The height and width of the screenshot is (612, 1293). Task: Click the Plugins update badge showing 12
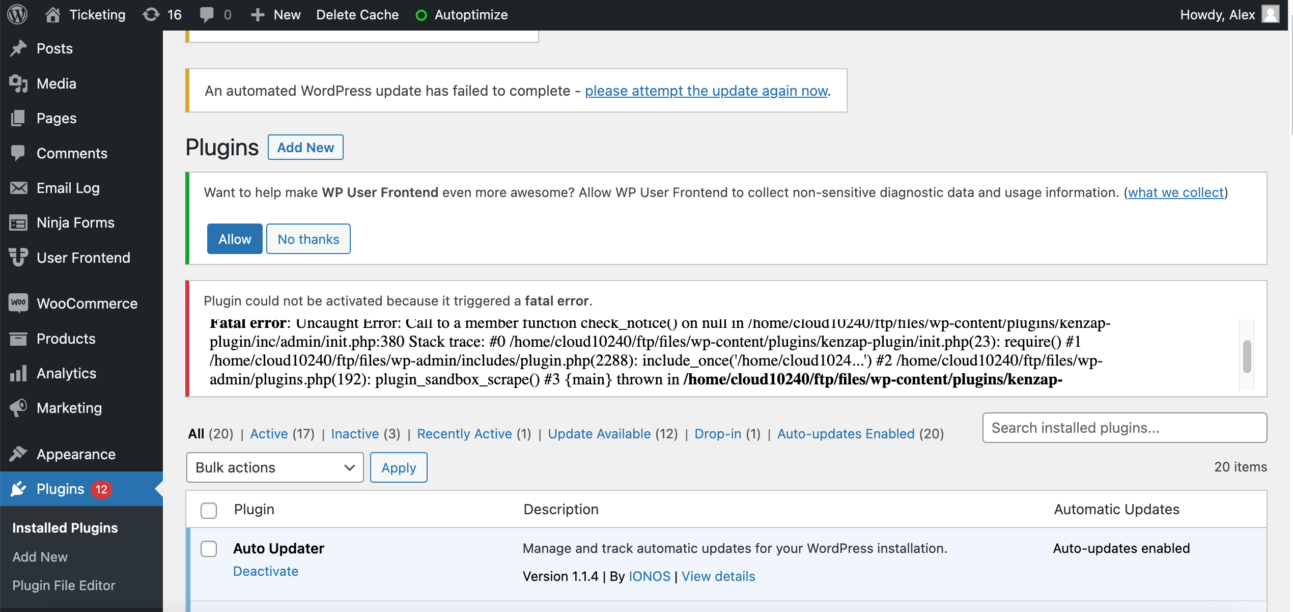101,489
